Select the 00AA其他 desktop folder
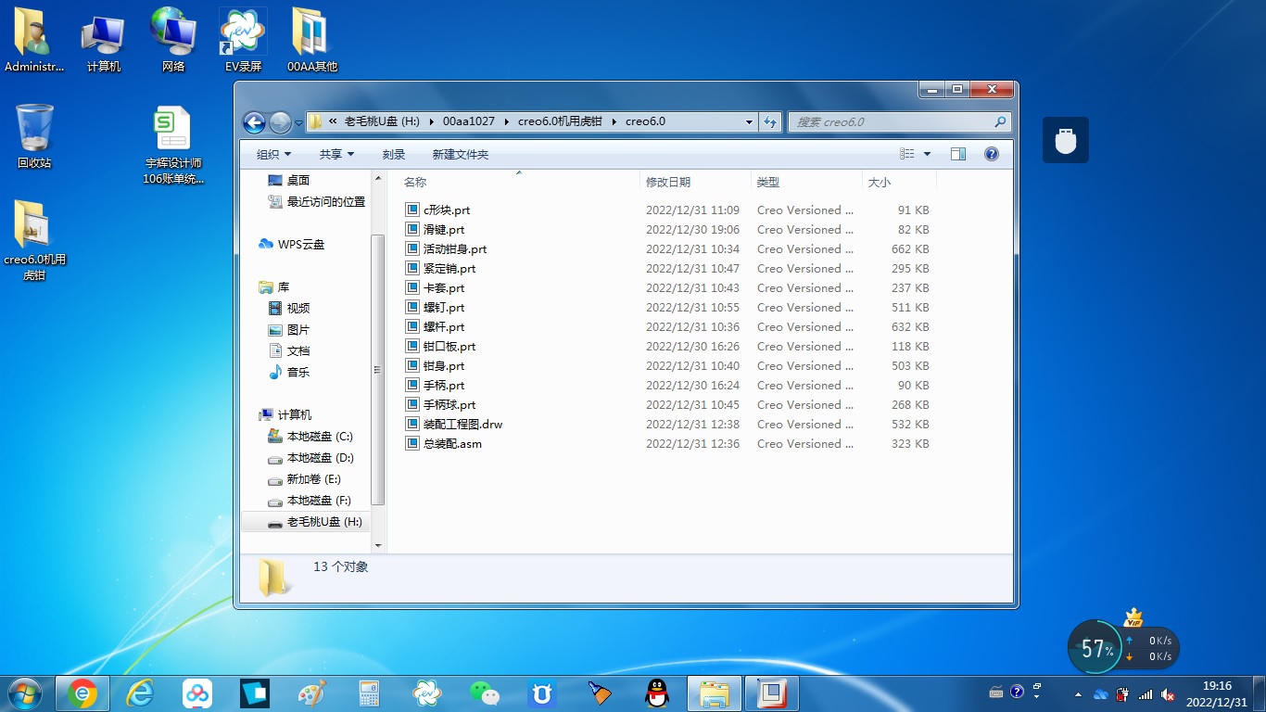 coord(312,41)
